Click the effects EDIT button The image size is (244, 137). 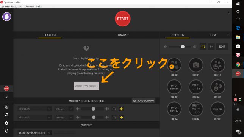[222, 47]
